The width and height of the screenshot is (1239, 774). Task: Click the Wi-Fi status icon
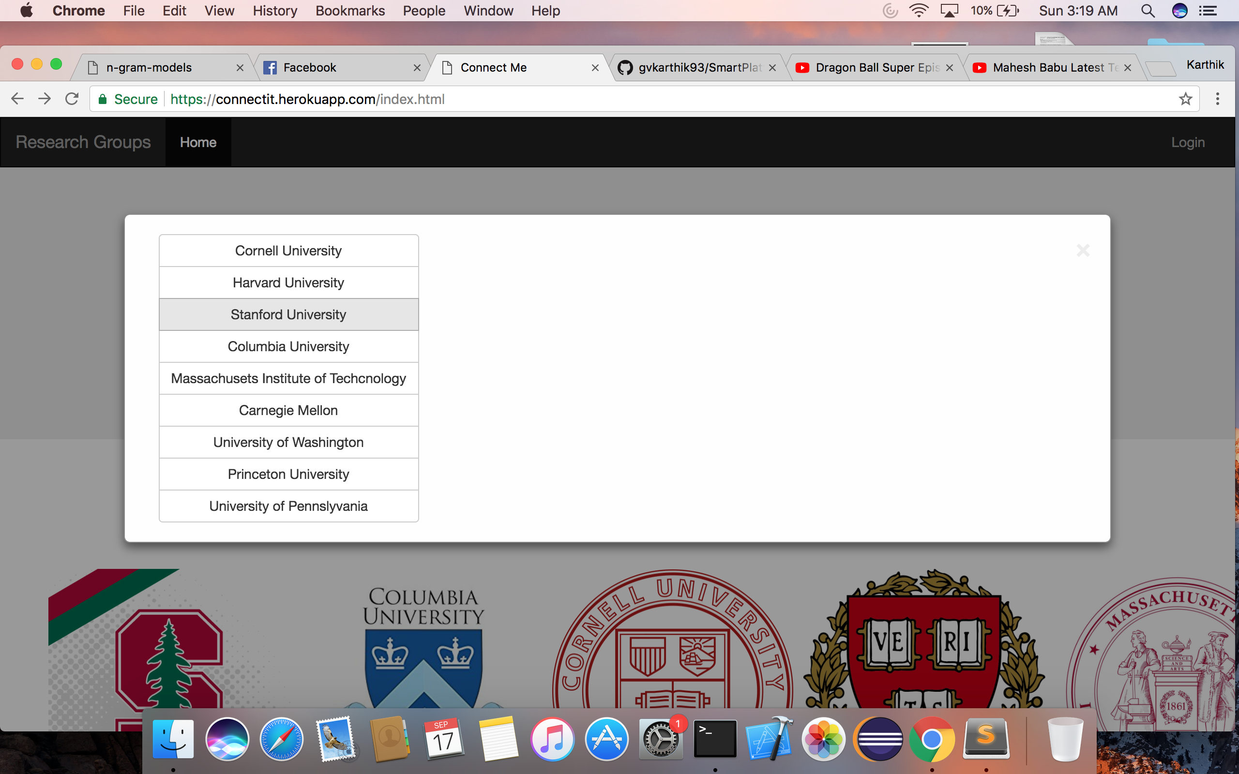[919, 11]
